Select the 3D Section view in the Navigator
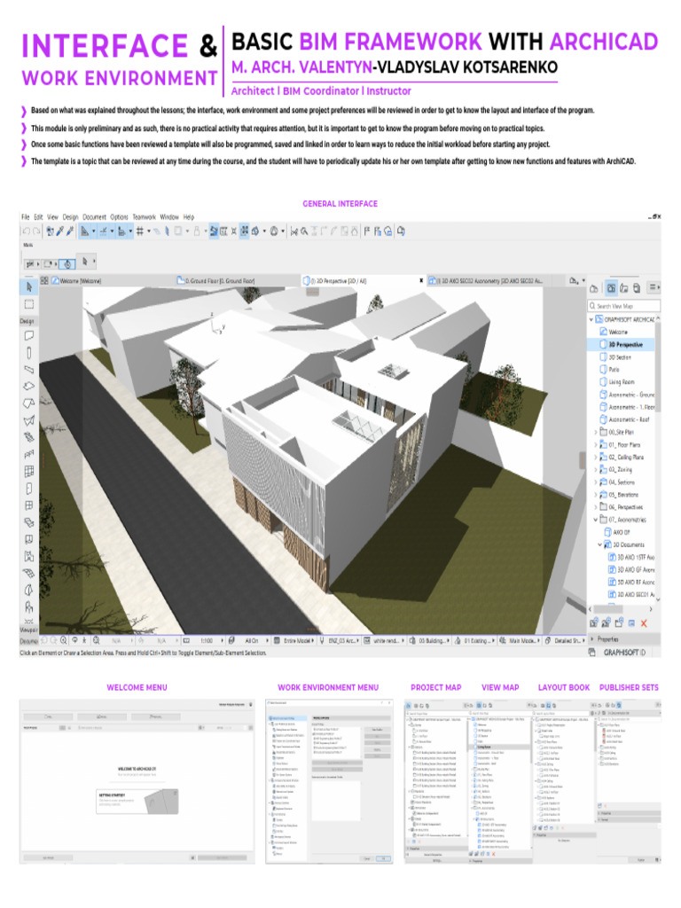Screen dimensions: 681x908 619,357
